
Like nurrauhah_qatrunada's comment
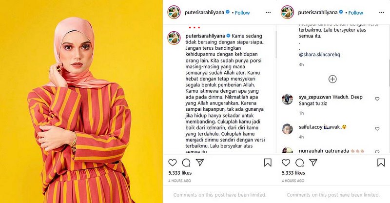377,152
